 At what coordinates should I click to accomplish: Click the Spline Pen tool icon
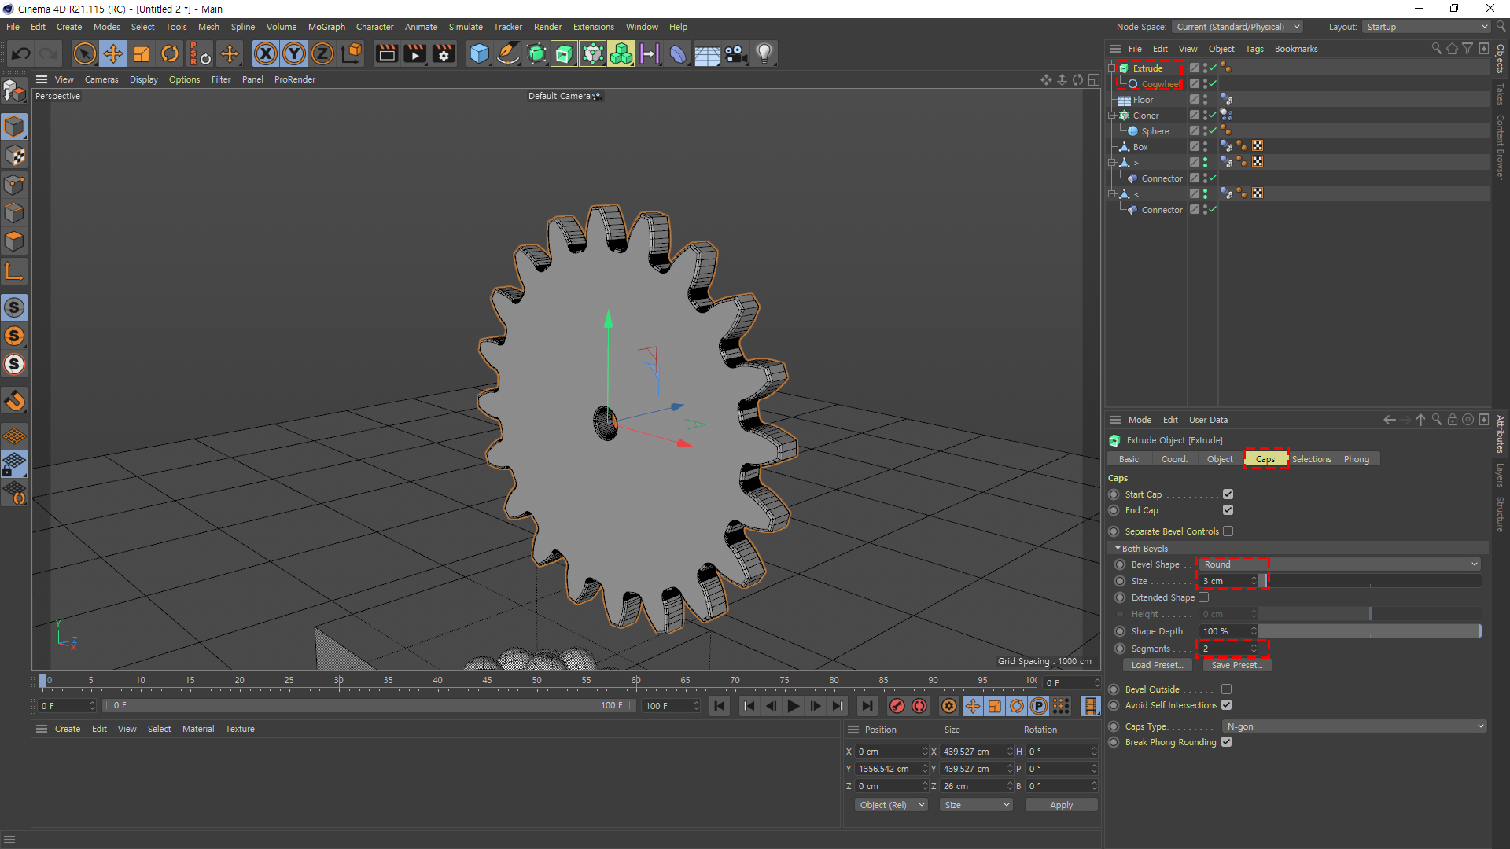(508, 53)
